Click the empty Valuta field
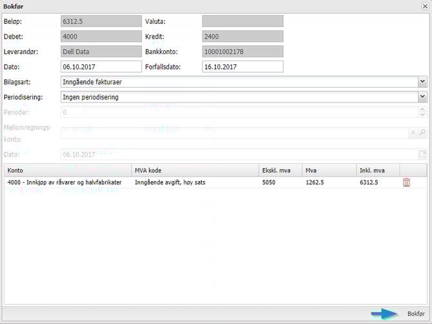The image size is (432, 324). click(x=242, y=21)
